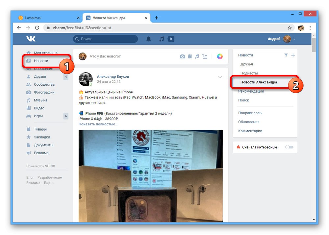Attach a photo using the camera icon
329x235 pixels.
183,56
